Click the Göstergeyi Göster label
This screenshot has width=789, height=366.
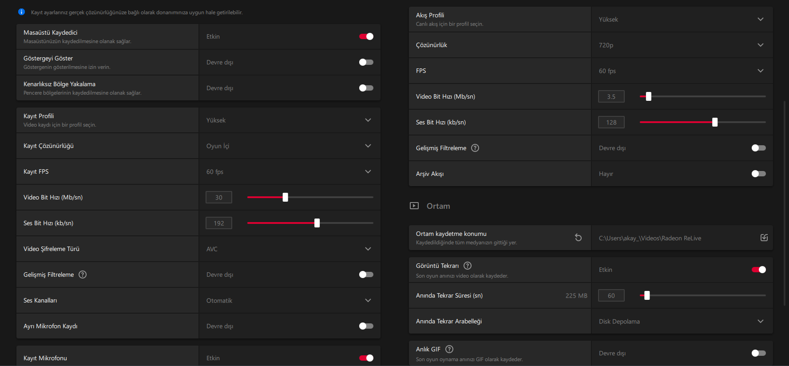(x=48, y=58)
